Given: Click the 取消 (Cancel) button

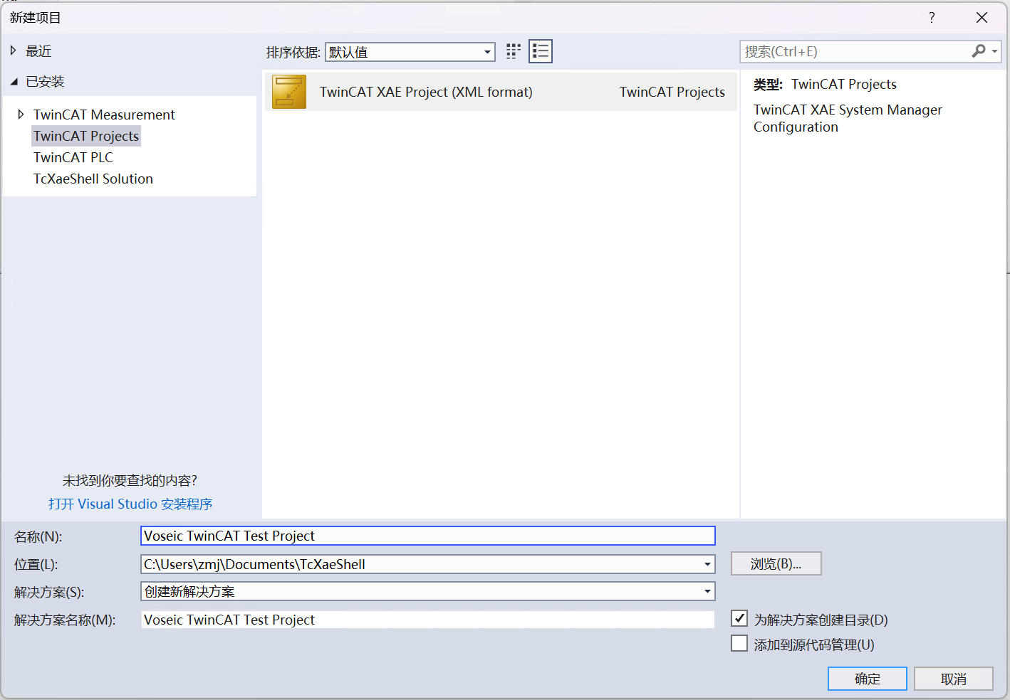Looking at the screenshot, I should (954, 679).
